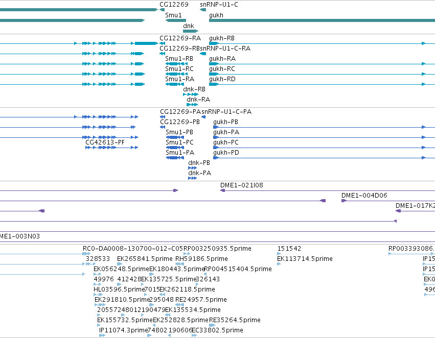This screenshot has width=435, height=338.
Task: Click the 328533 EST label
Action: pos(98,259)
